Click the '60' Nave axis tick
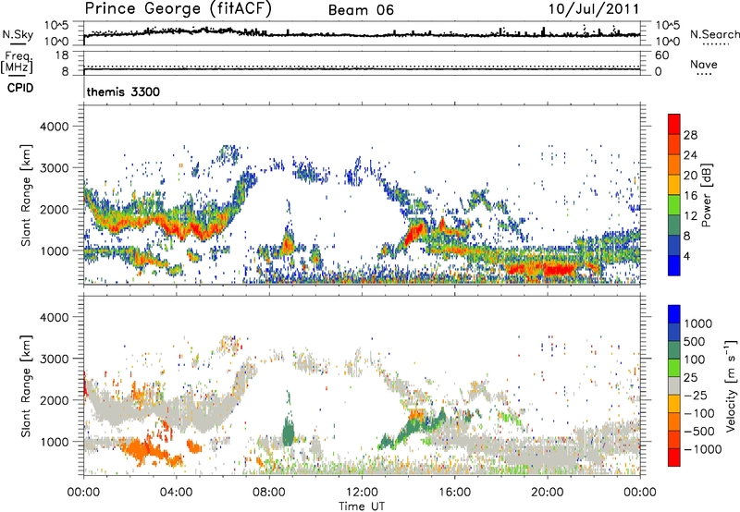 click(x=661, y=55)
